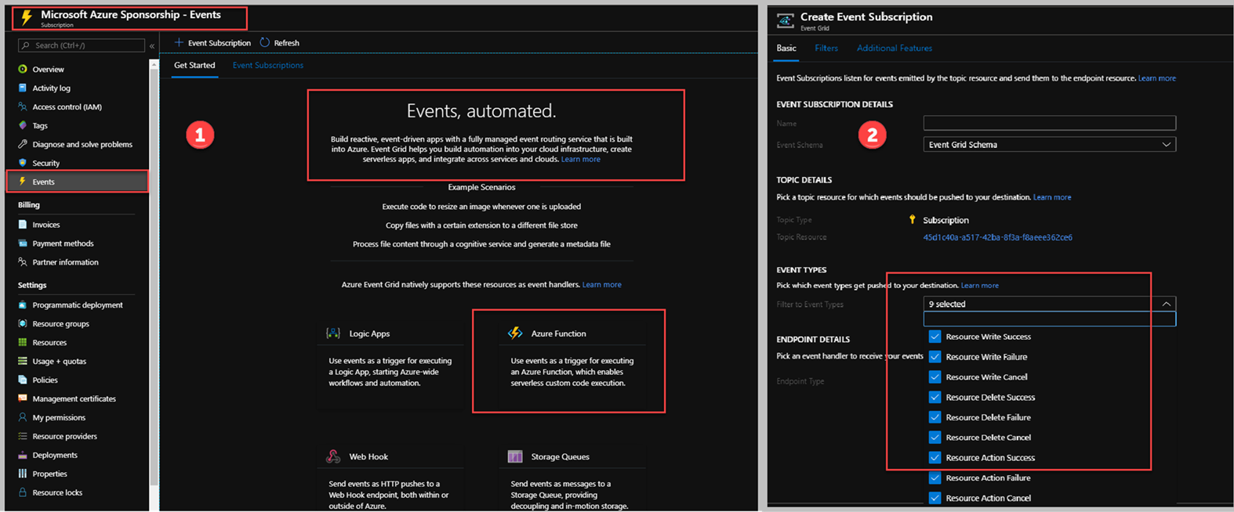Click the Web Hook handler icon
This screenshot has height=512, width=1234.
click(333, 456)
